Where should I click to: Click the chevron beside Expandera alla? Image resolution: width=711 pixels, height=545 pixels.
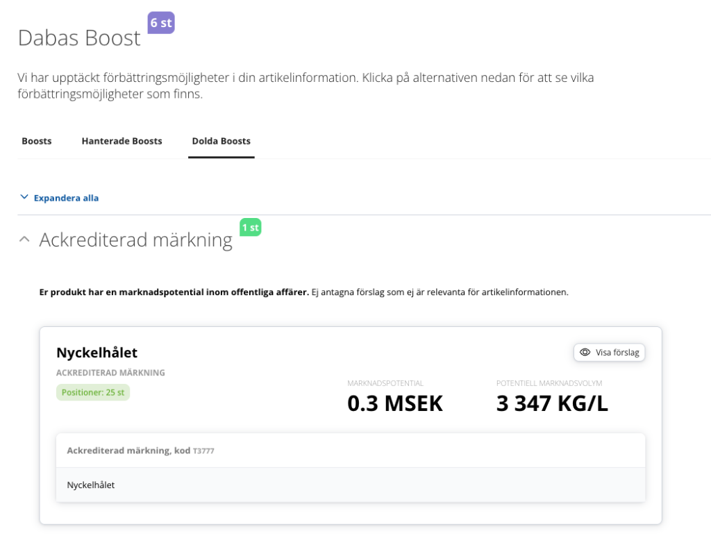[24, 196]
